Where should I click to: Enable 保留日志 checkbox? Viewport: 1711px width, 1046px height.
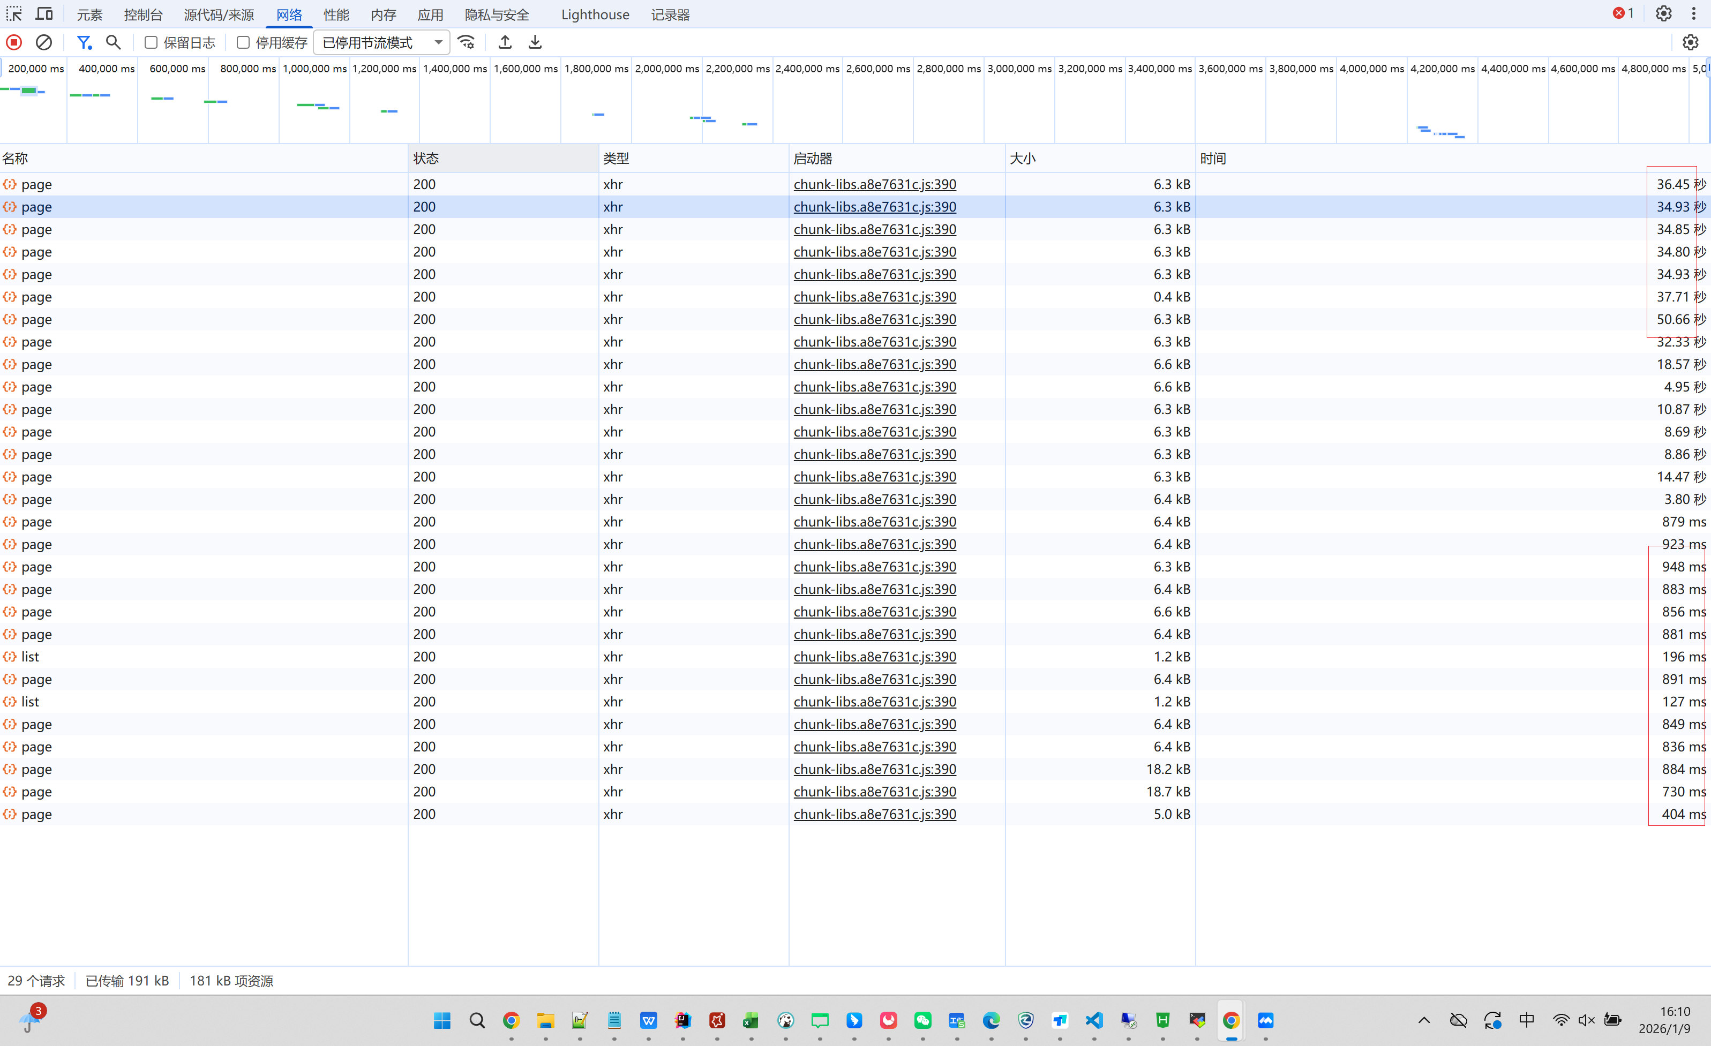(151, 42)
